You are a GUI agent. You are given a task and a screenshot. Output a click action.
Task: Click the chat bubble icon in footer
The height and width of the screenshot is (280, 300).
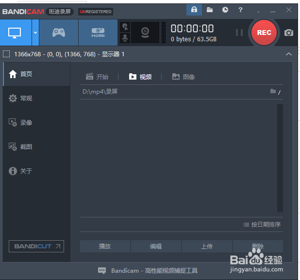(x=102, y=270)
